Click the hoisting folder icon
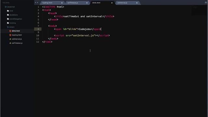208x117 pixels. pyautogui.click(x=8, y=23)
